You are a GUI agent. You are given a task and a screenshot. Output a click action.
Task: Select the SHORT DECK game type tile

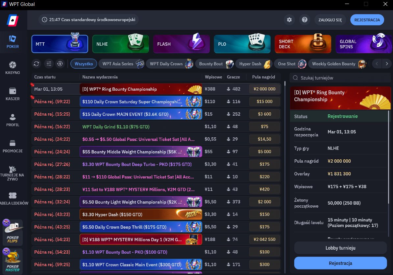pyautogui.click(x=303, y=44)
